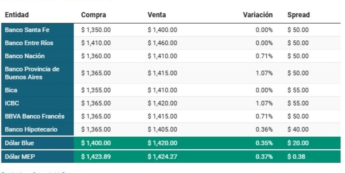Click the Entidad column header

[17, 15]
